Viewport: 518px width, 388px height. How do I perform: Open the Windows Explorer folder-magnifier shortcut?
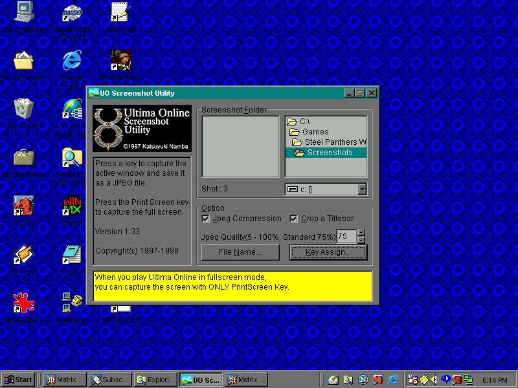72,158
